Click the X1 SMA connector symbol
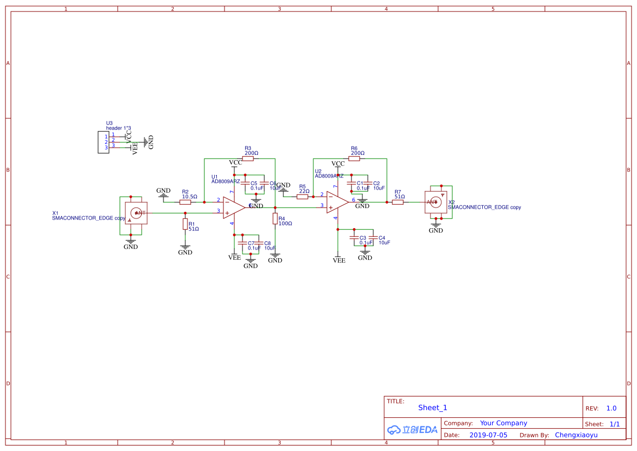The height and width of the screenshot is (451, 637). coord(136,213)
